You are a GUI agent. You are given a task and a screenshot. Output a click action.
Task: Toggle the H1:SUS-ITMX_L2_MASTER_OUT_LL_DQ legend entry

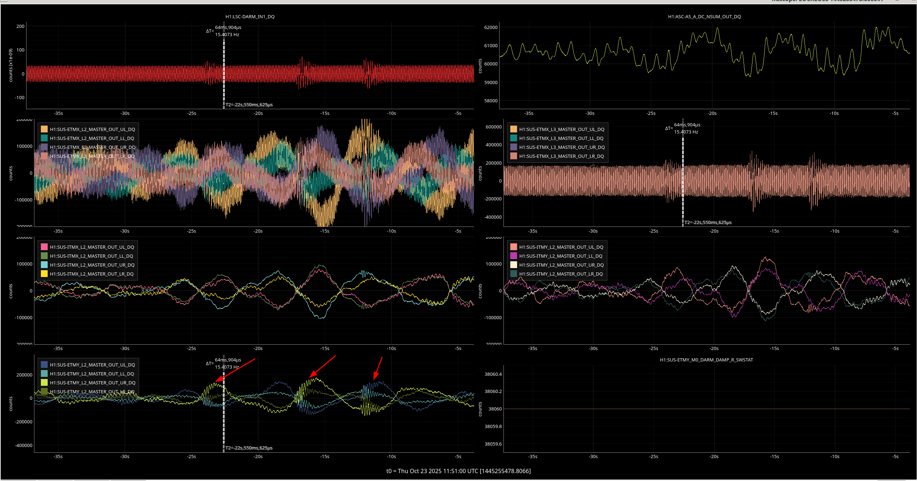coord(91,256)
